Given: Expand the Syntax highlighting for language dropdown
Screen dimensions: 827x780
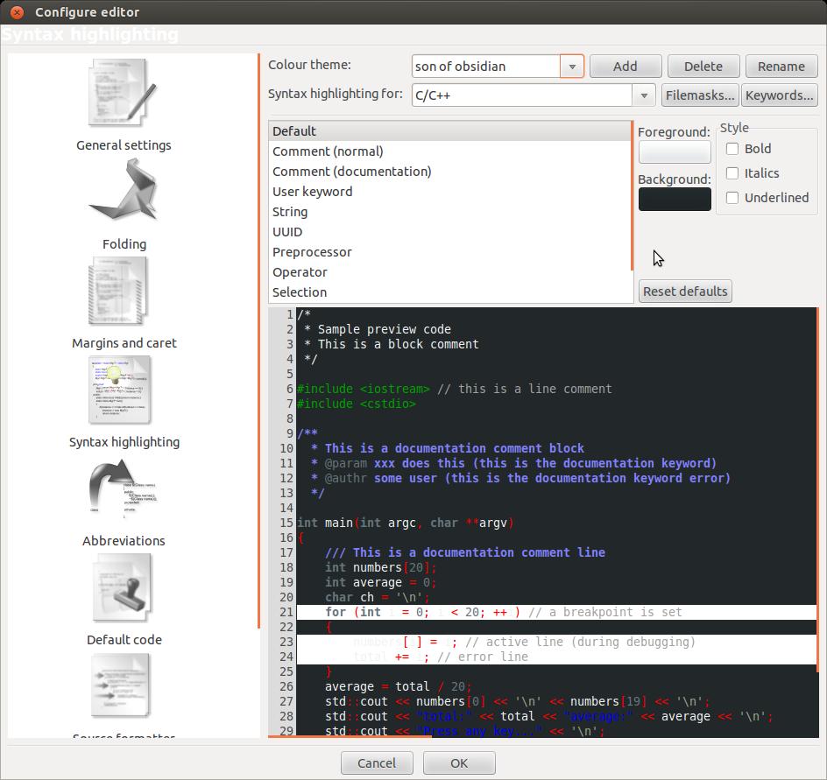Looking at the screenshot, I should tap(644, 95).
